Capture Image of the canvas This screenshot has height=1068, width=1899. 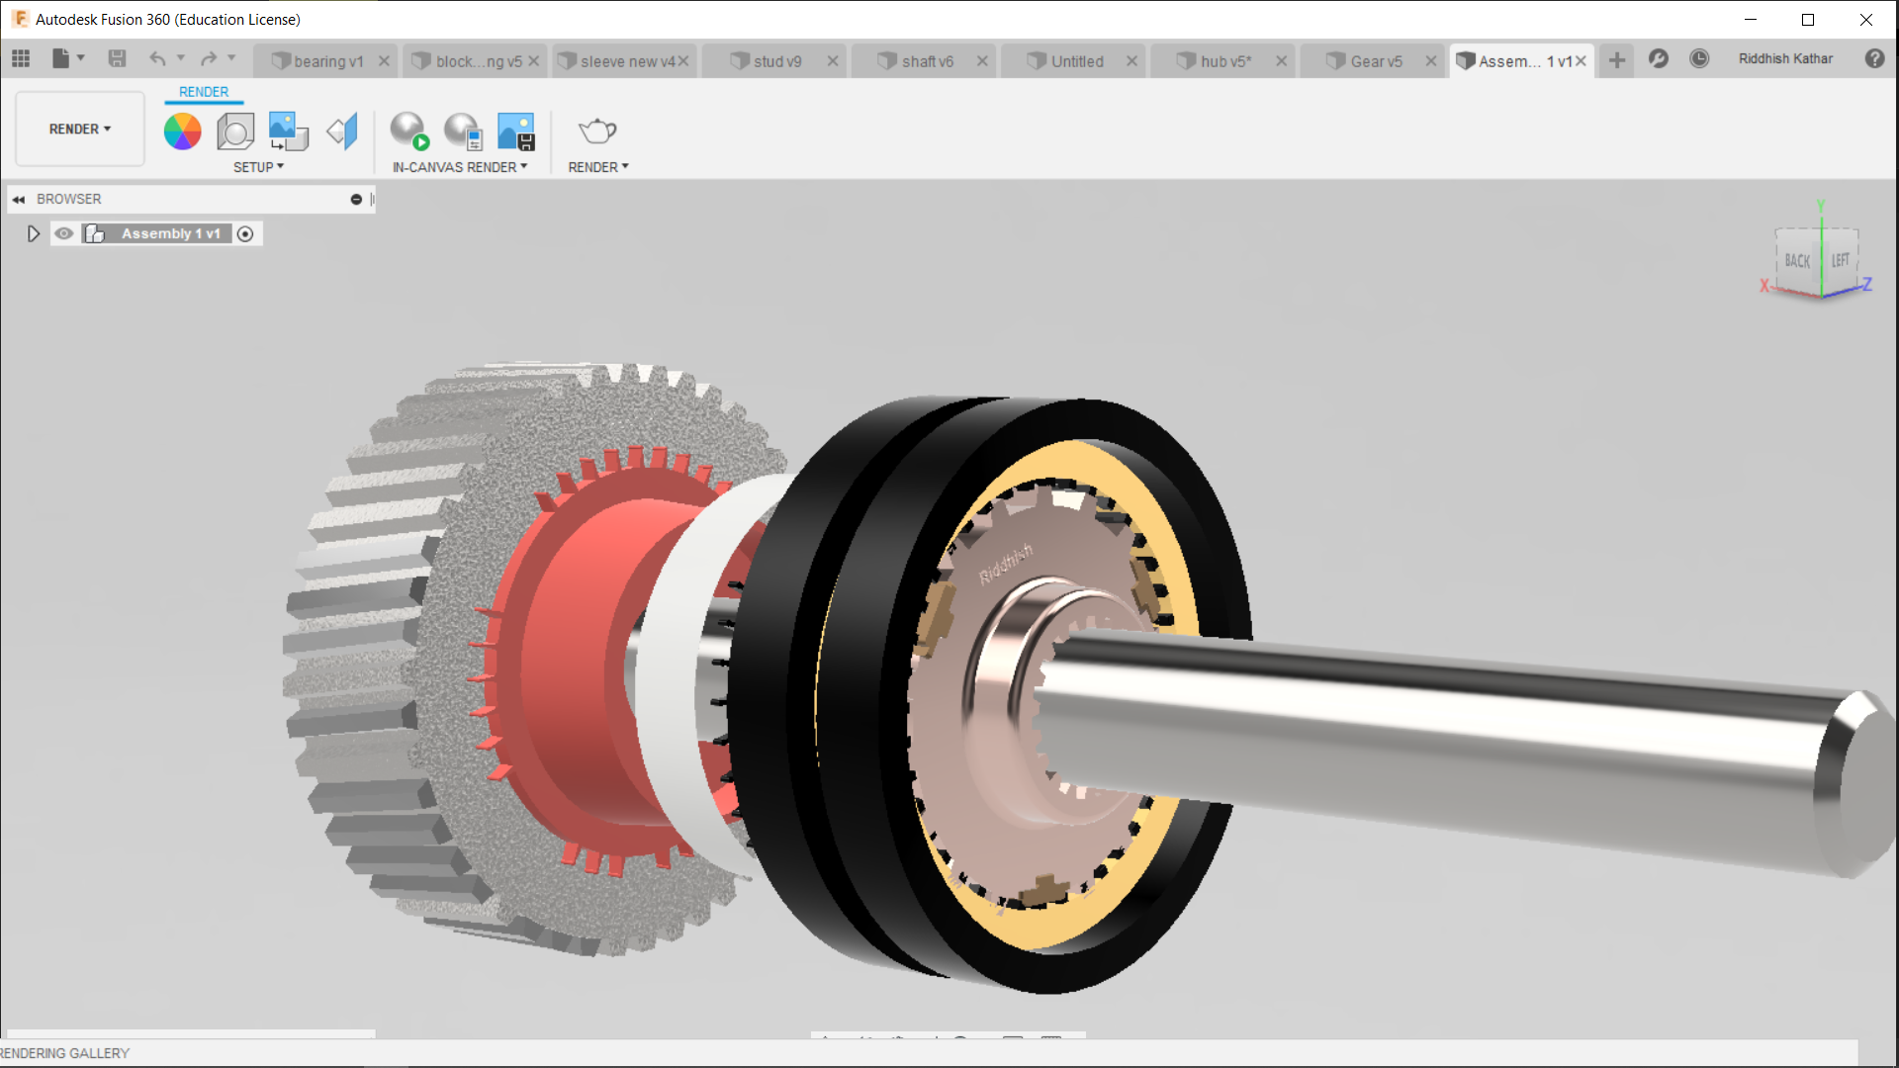coord(515,131)
